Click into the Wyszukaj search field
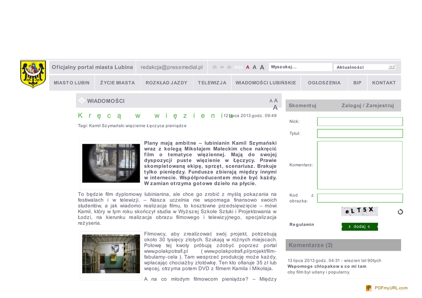This screenshot has width=422, height=298. point(300,67)
